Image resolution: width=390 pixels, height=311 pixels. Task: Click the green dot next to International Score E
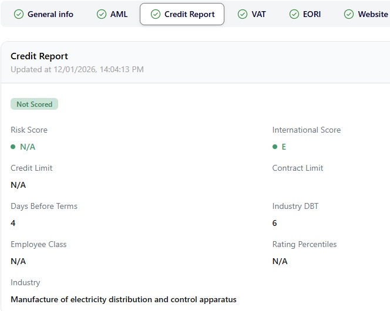275,147
